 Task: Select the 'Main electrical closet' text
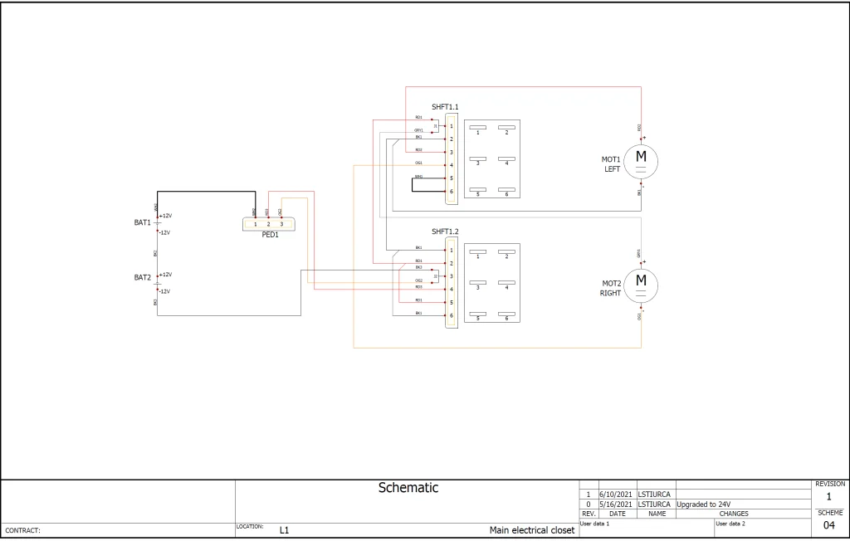pos(531,530)
